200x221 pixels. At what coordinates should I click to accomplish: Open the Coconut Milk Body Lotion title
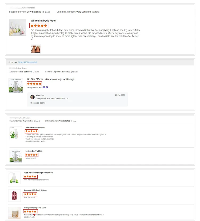tap(35, 190)
